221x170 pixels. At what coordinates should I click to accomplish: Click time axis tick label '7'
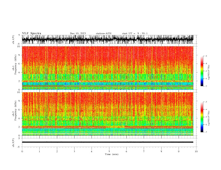pyautogui.click(x=144, y=151)
